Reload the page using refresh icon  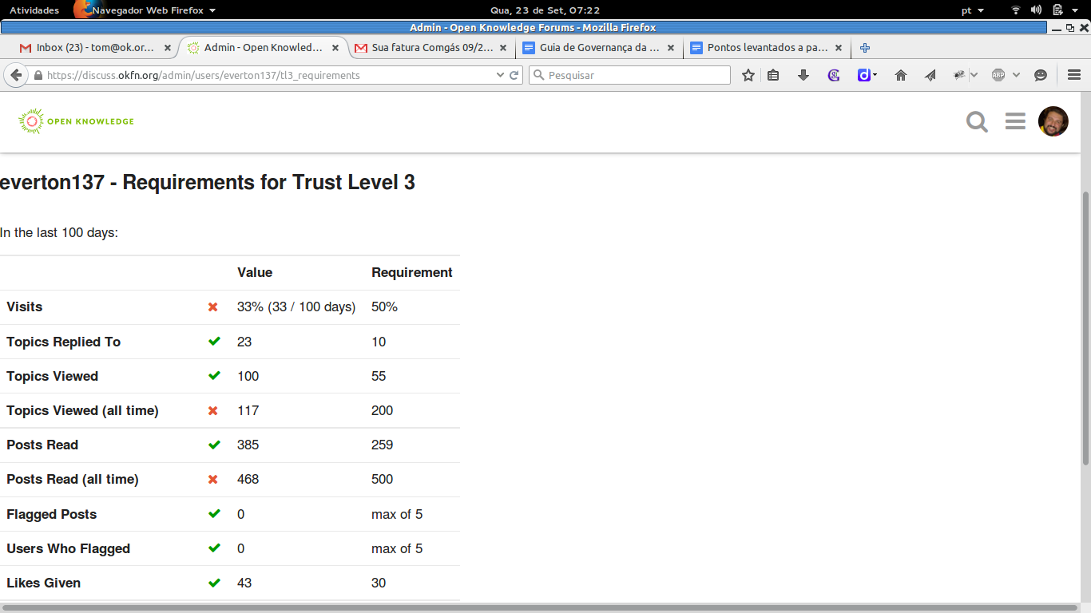pos(514,75)
